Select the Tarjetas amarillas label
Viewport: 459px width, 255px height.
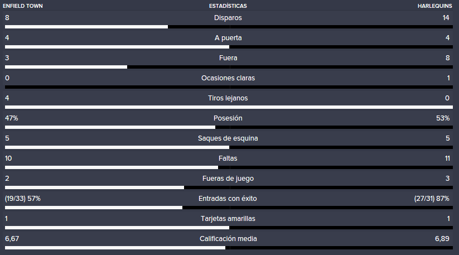point(228,219)
